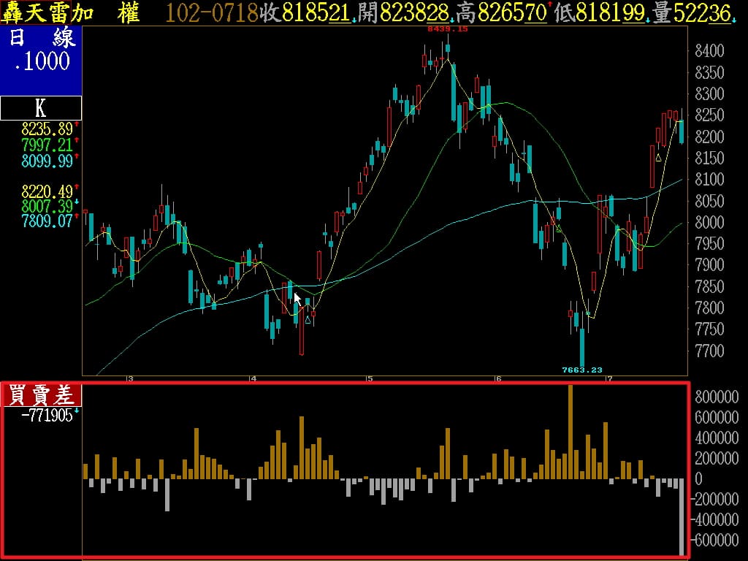Click the 8439.15 high price label

pyautogui.click(x=447, y=29)
